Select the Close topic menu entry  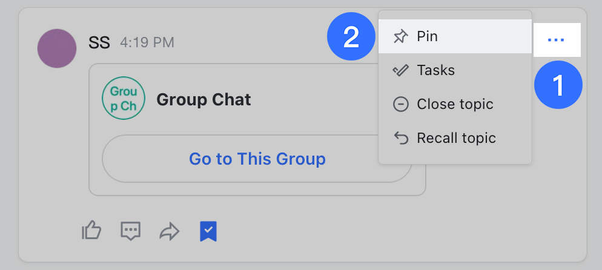455,104
